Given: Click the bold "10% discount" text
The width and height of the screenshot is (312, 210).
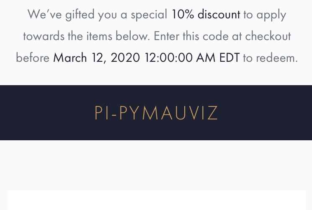Looking at the screenshot, I should 206,15.
